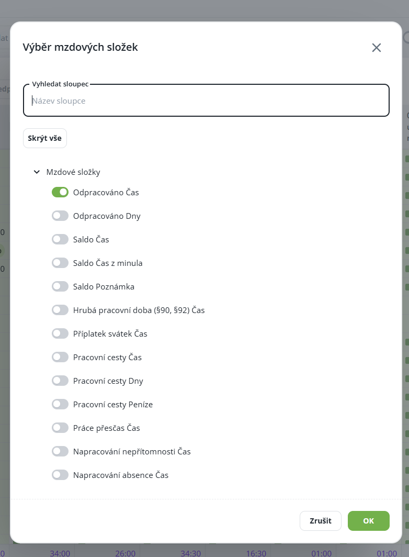Collapse the Mzdové složky group

37,172
